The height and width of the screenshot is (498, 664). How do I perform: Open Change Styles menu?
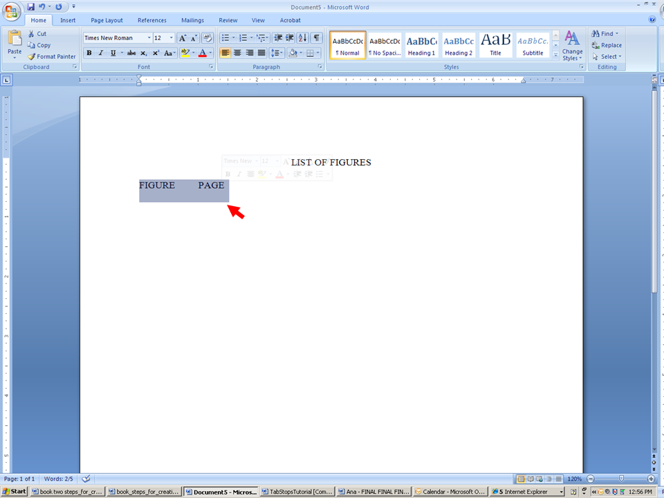click(x=572, y=46)
